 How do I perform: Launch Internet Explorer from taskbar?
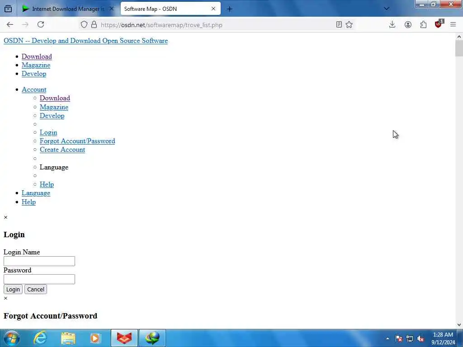(40, 338)
